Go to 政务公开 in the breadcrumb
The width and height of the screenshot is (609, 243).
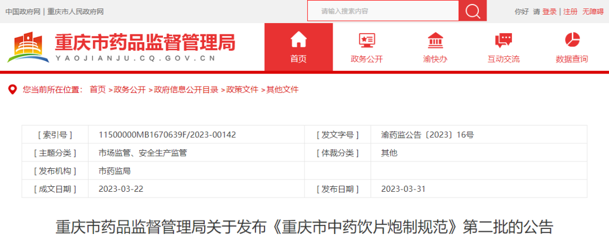tap(129, 89)
